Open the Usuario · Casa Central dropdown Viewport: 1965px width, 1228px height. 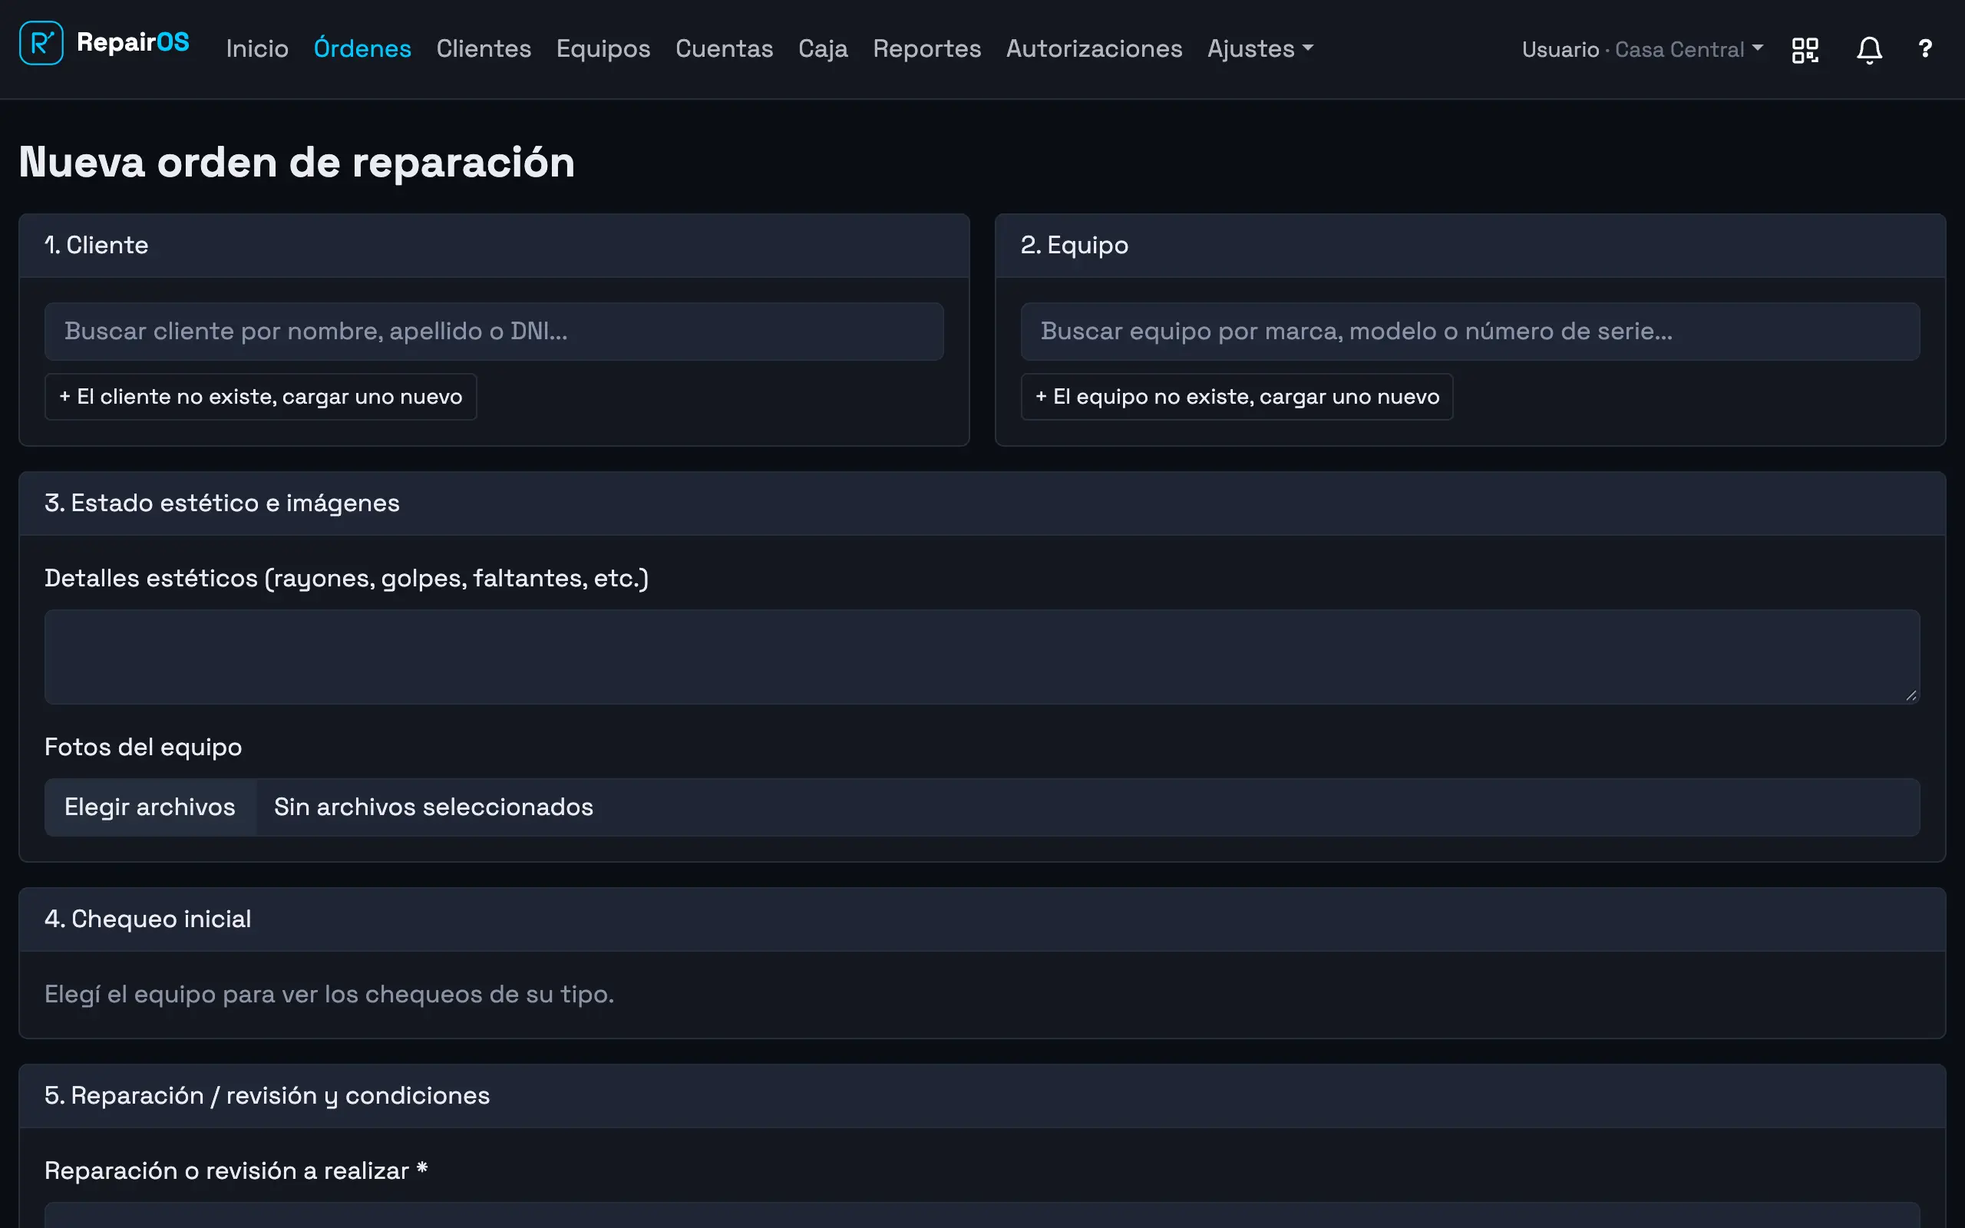tap(1642, 50)
